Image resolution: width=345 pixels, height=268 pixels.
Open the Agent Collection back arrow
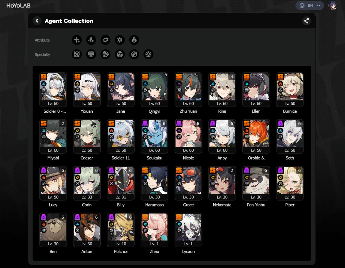point(37,20)
